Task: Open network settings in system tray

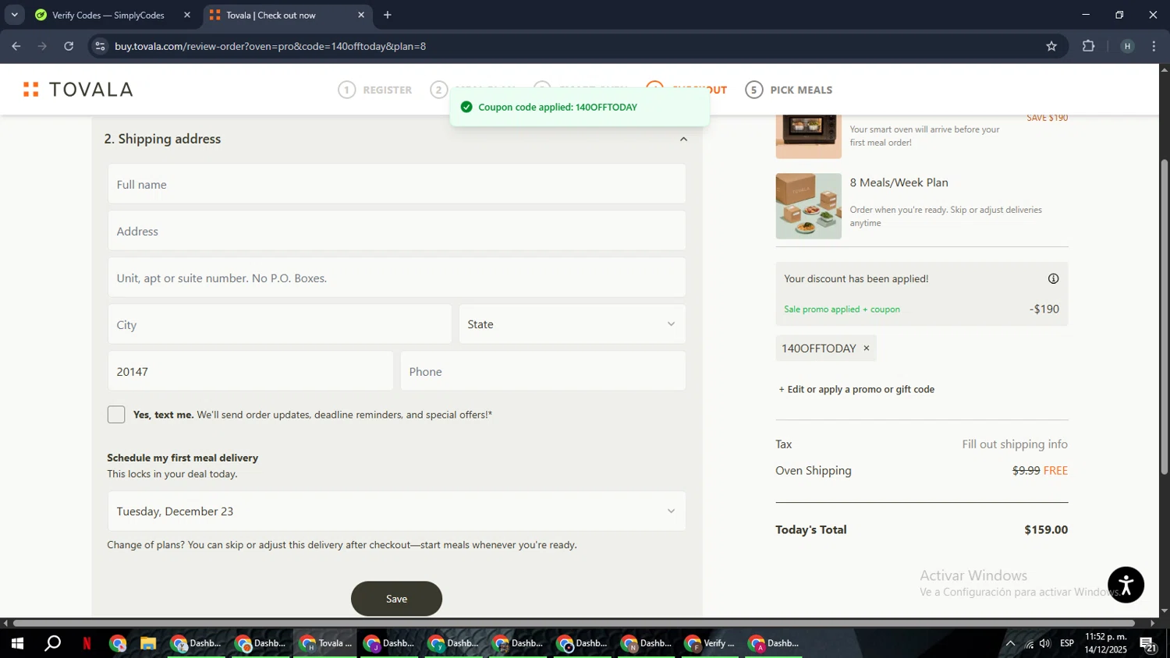Action: [x=1029, y=644]
